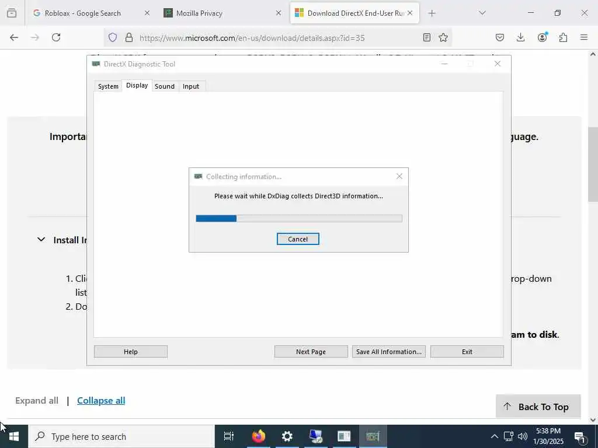598x448 pixels.
Task: Bookmark this page with the star
Action: tap(443, 37)
